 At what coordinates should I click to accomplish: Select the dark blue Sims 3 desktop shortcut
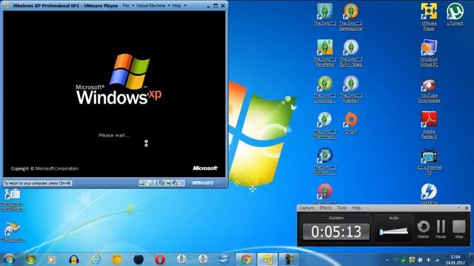click(324, 161)
